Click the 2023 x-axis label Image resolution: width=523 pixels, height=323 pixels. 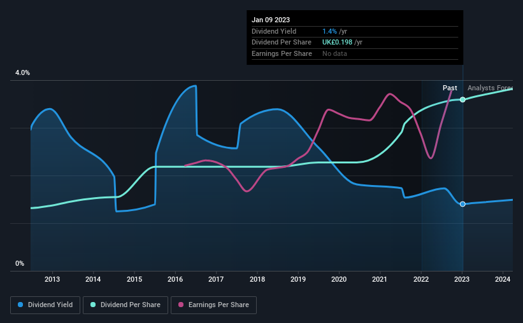tap(462, 279)
